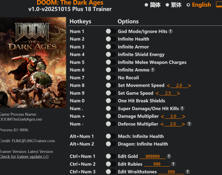The image size is (222, 175).
Task: Enable the Infinite Health toggle
Action: click(111, 39)
